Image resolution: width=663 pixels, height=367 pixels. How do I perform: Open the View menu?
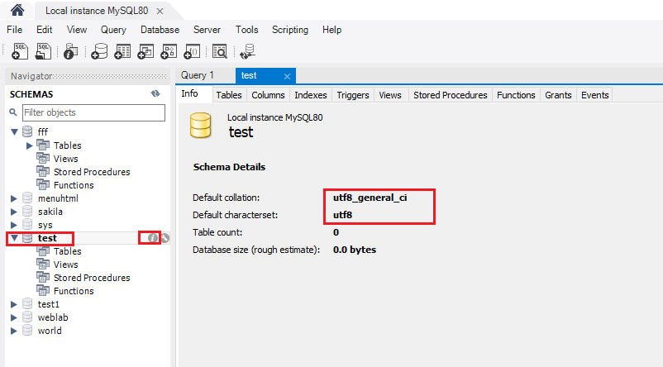(77, 30)
